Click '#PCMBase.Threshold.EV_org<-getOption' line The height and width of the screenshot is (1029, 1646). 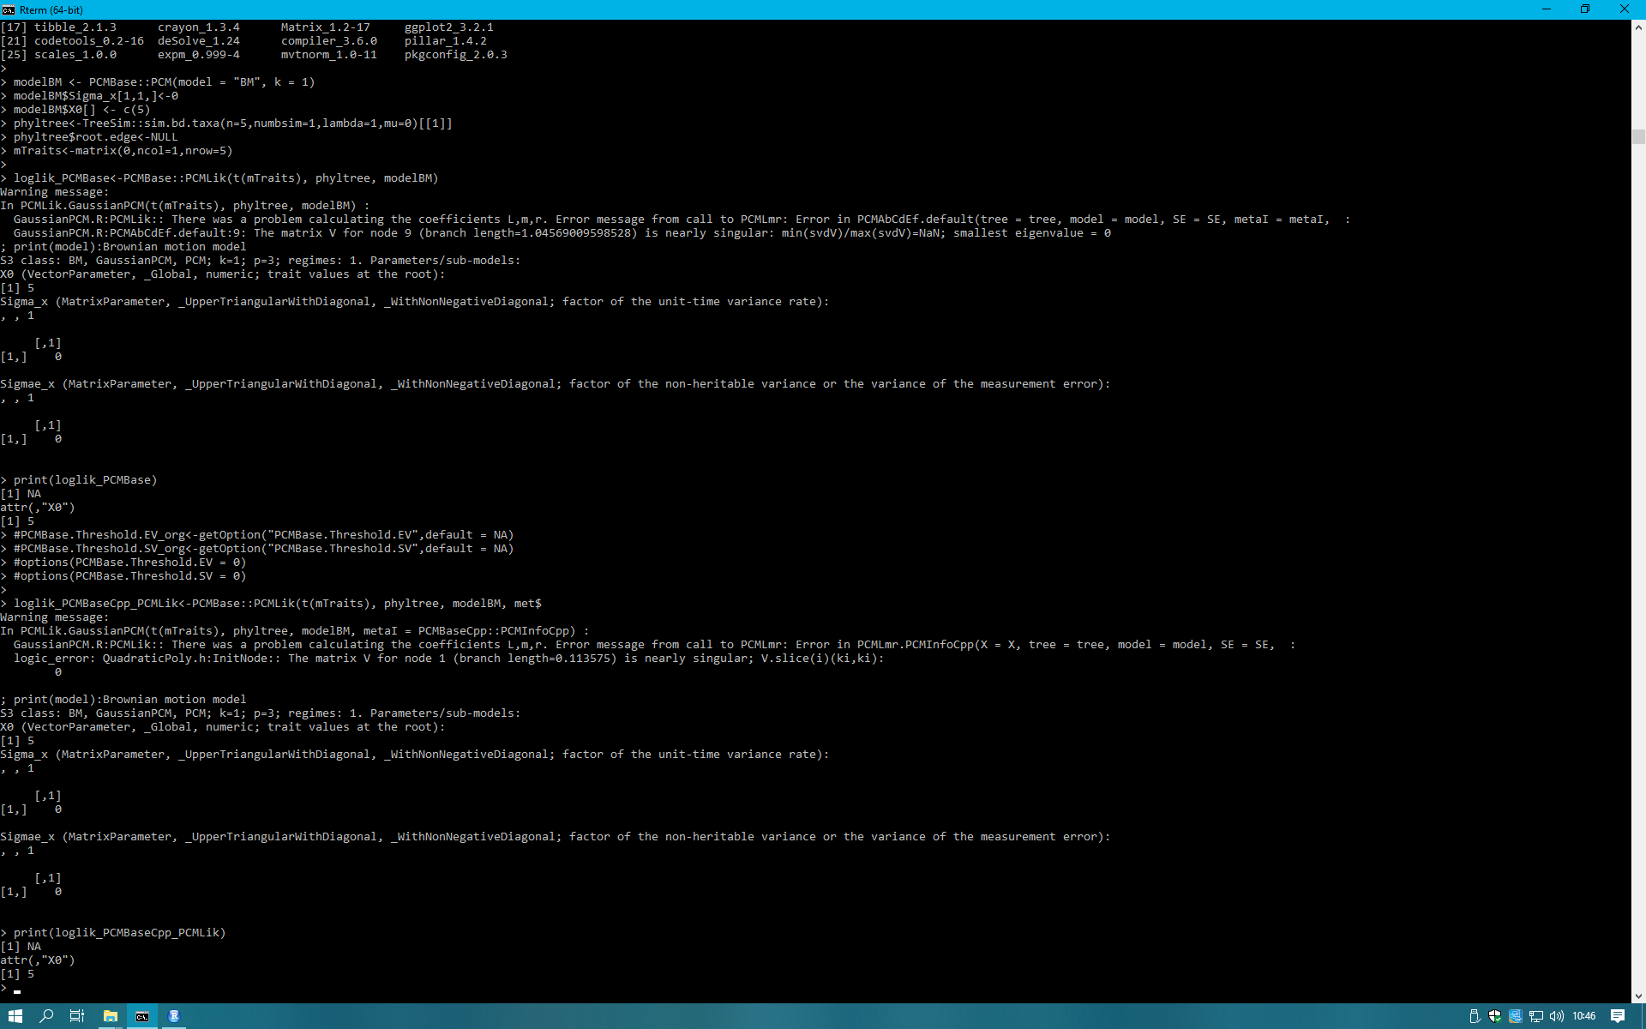(263, 535)
